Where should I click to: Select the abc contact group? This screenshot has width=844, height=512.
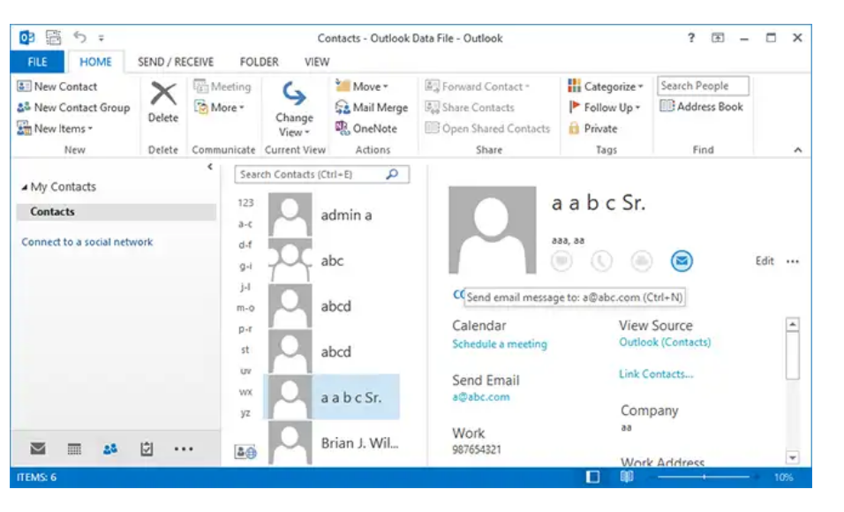pos(334,260)
